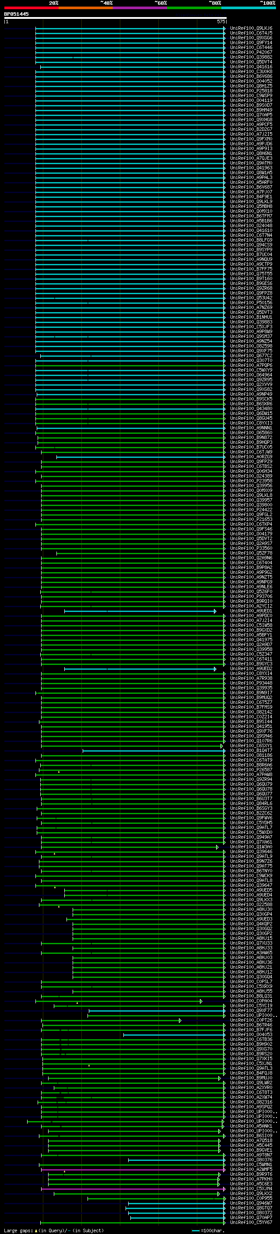Open the UniRef100_P42067 hit
The width and height of the screenshot is (280, 1234).
tap(251, 52)
